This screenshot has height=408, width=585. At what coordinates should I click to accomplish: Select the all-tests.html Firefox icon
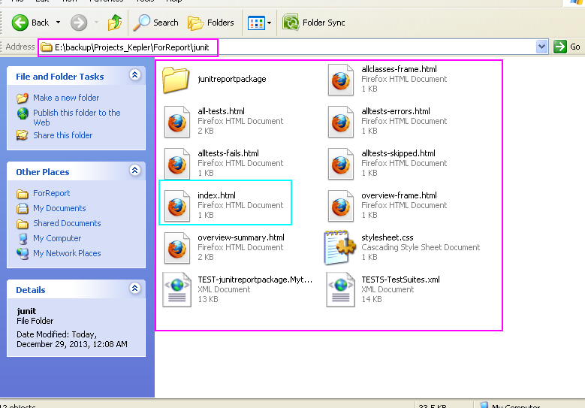point(176,122)
